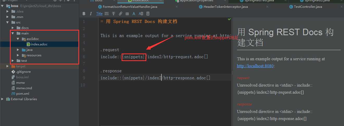Expand the target folder

click(x=8, y=66)
